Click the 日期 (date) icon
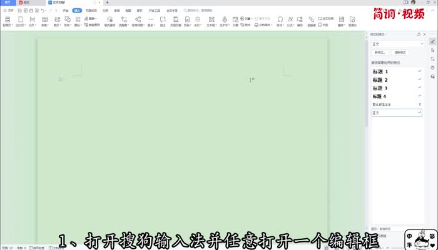The width and height of the screenshot is (438, 250). coord(235,22)
